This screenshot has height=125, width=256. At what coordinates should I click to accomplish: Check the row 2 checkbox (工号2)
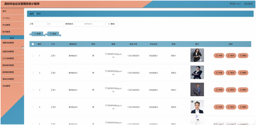(33, 73)
